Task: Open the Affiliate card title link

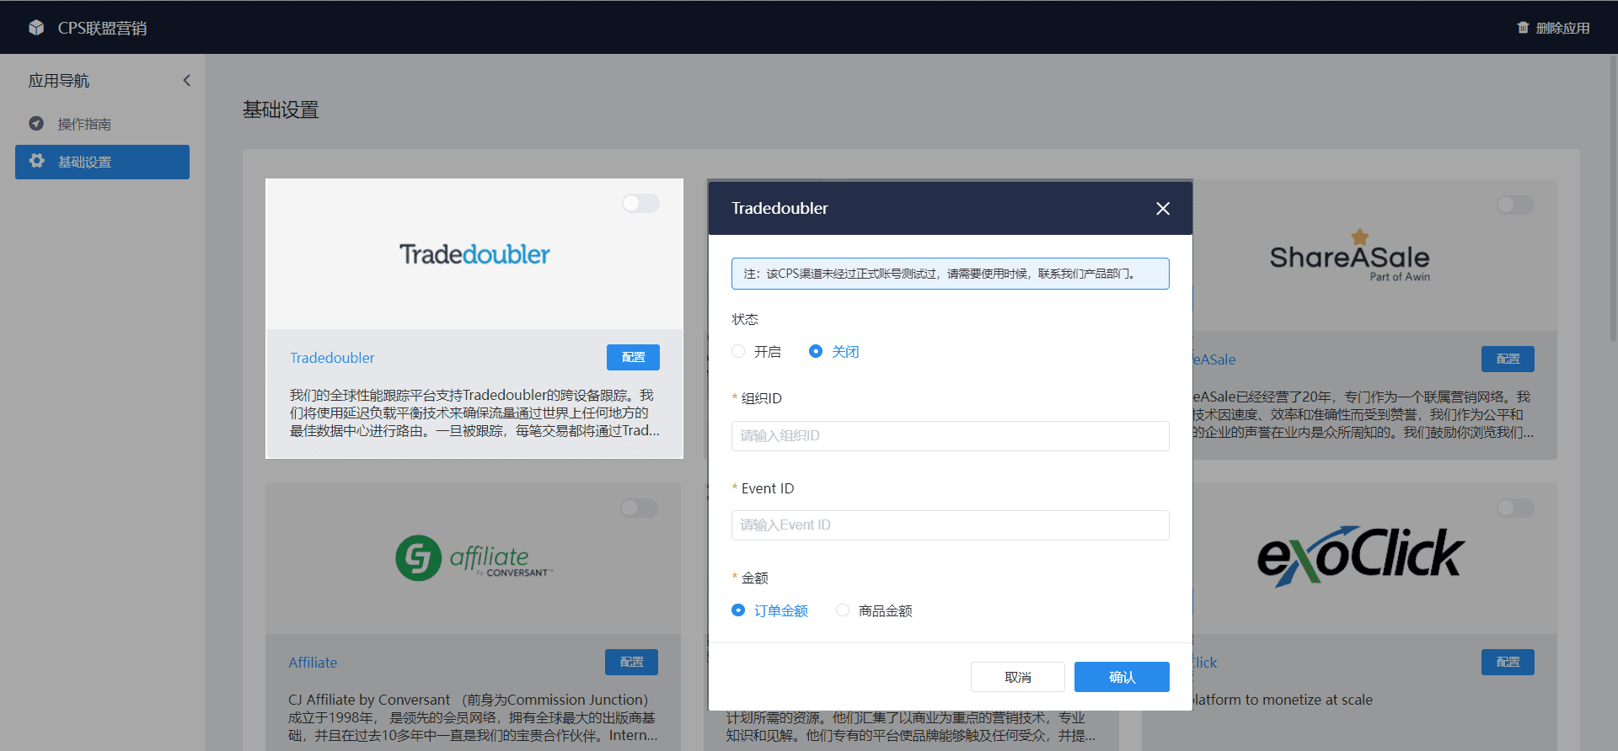Action: point(313,663)
